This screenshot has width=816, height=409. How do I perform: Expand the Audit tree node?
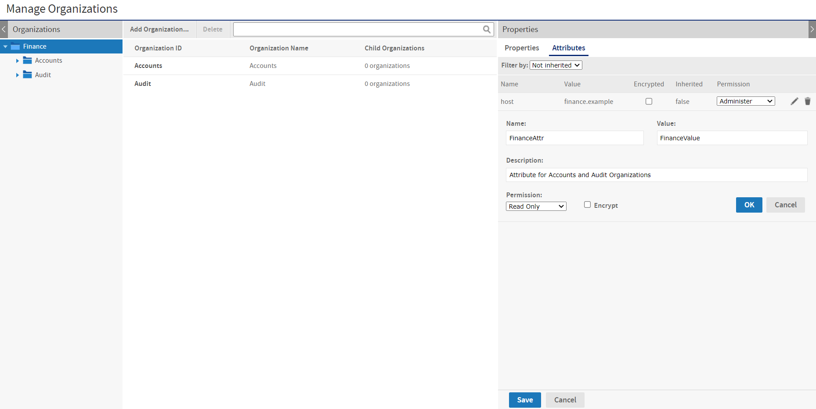coord(18,75)
